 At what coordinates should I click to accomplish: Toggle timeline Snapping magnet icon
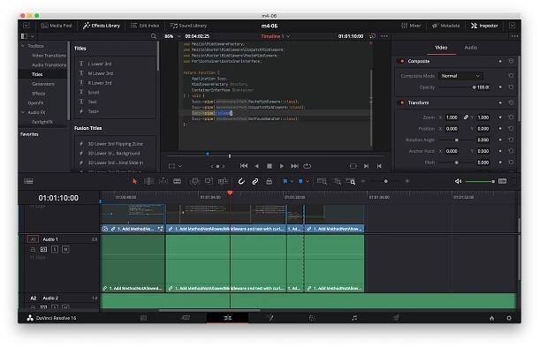(x=241, y=181)
